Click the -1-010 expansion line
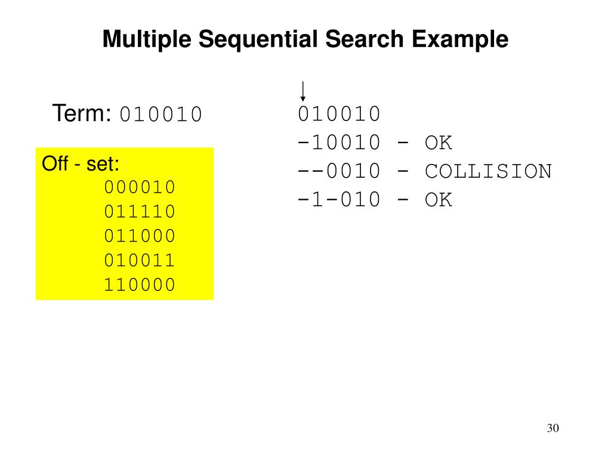The width and height of the screenshot is (611, 458). pyautogui.click(x=339, y=200)
